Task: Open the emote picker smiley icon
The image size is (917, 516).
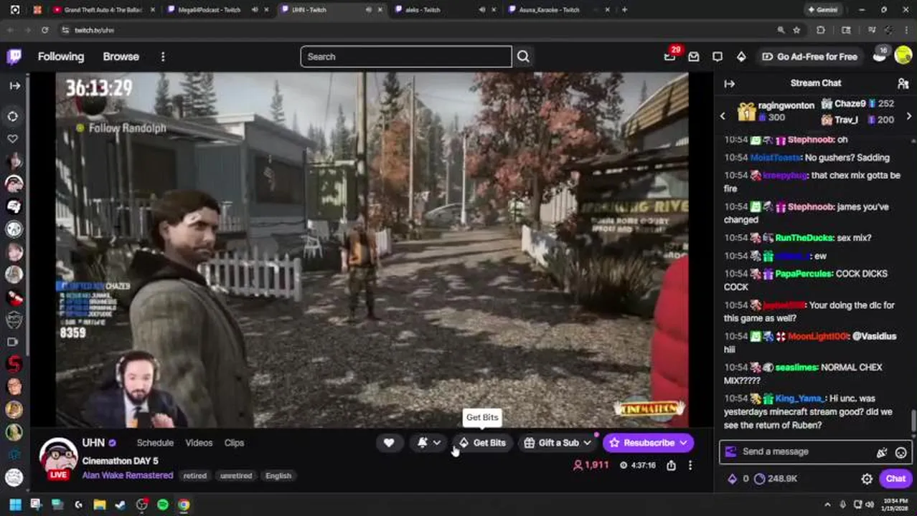Action: point(900,452)
